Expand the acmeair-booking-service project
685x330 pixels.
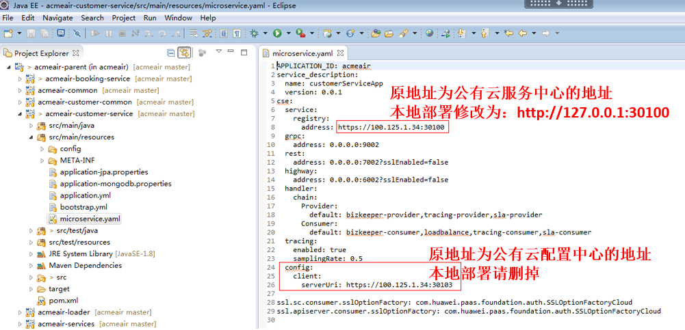[x=20, y=79]
